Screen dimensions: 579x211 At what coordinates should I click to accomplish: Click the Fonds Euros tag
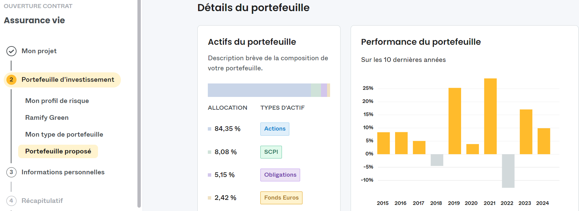(x=281, y=198)
